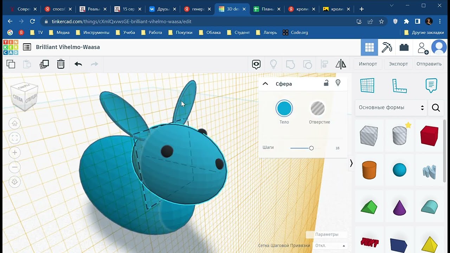The width and height of the screenshot is (450, 253).
Task: Collapse the shapes panel with the arrow
Action: 351,163
